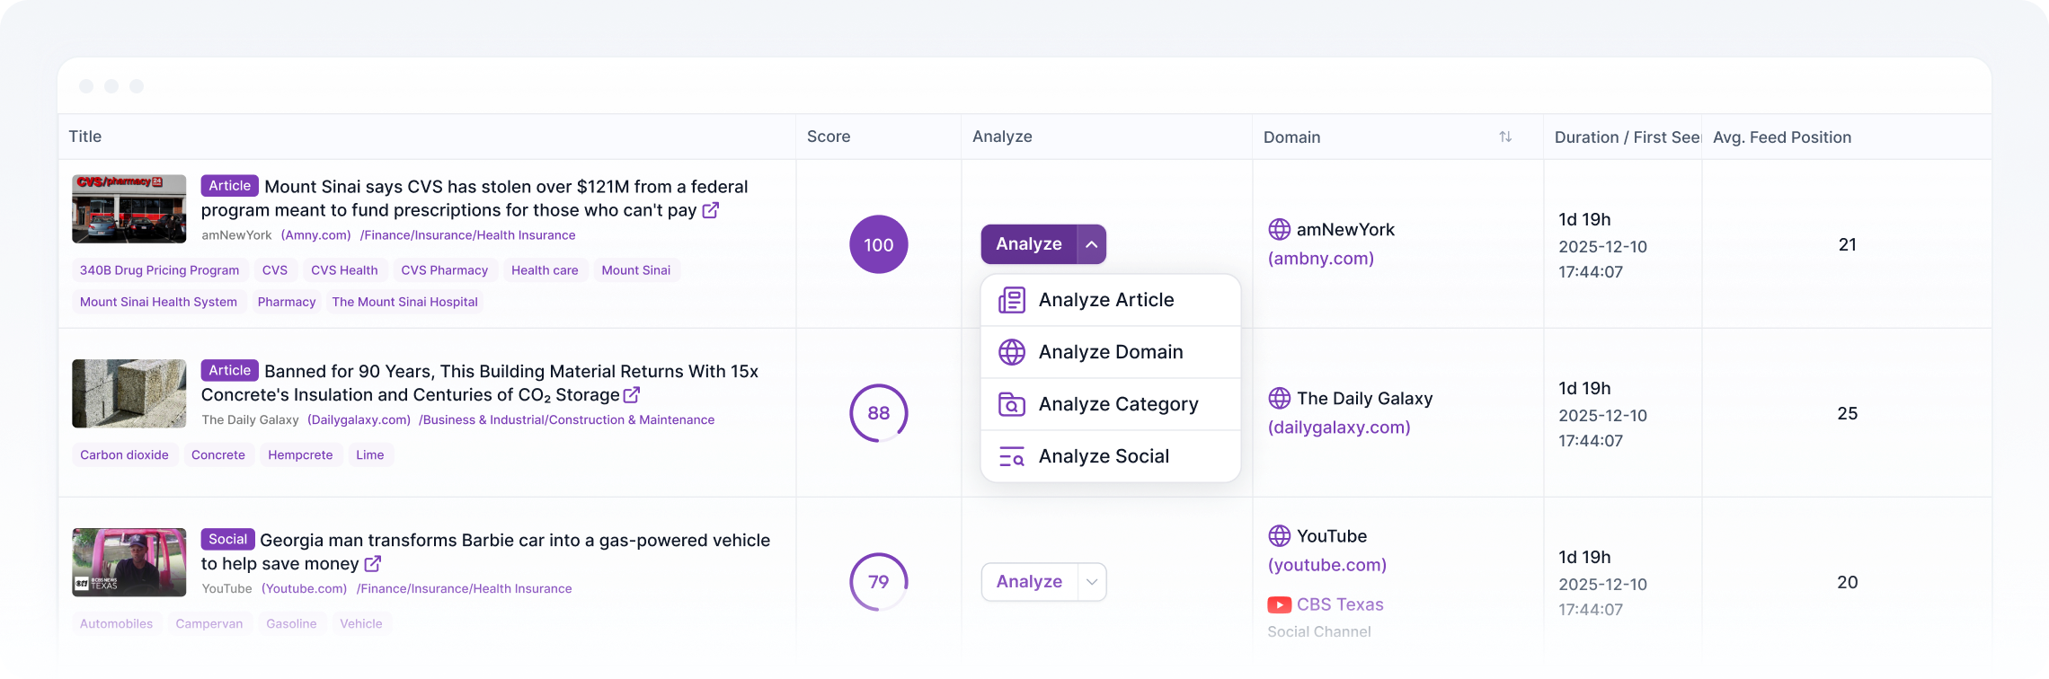
Task: Click the folder search icon of Analyze Category
Action: coord(1012,404)
